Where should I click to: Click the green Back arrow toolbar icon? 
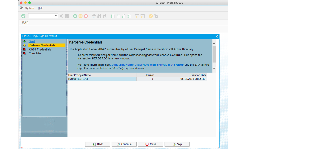click(75, 16)
